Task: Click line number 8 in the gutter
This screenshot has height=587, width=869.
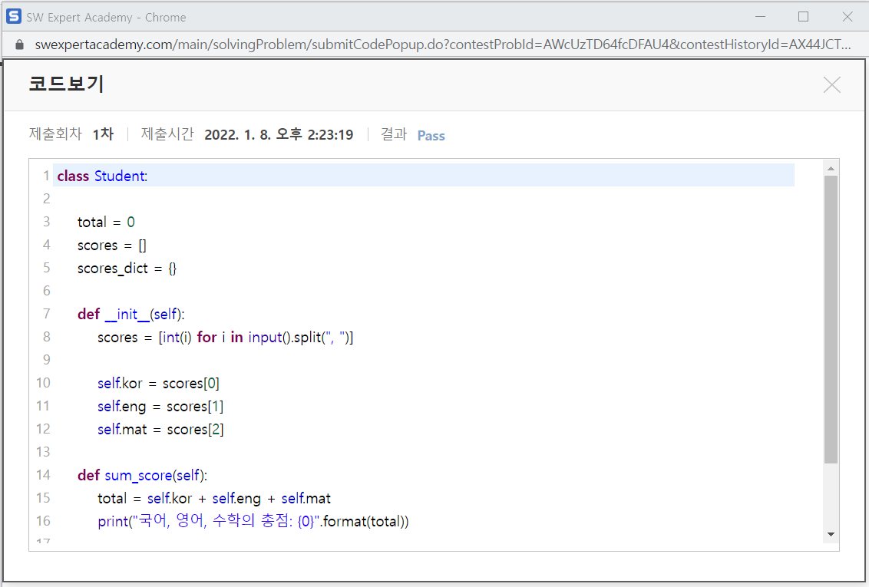Action: coord(46,337)
